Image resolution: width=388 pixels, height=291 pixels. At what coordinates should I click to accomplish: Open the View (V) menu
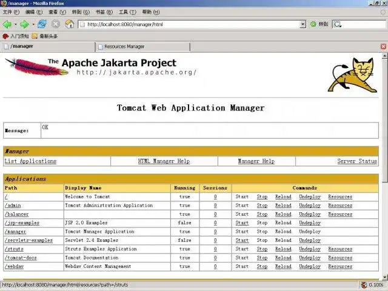[57, 12]
